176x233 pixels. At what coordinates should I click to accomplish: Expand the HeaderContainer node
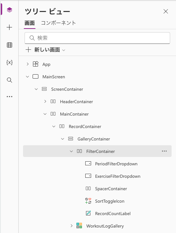click(x=45, y=101)
